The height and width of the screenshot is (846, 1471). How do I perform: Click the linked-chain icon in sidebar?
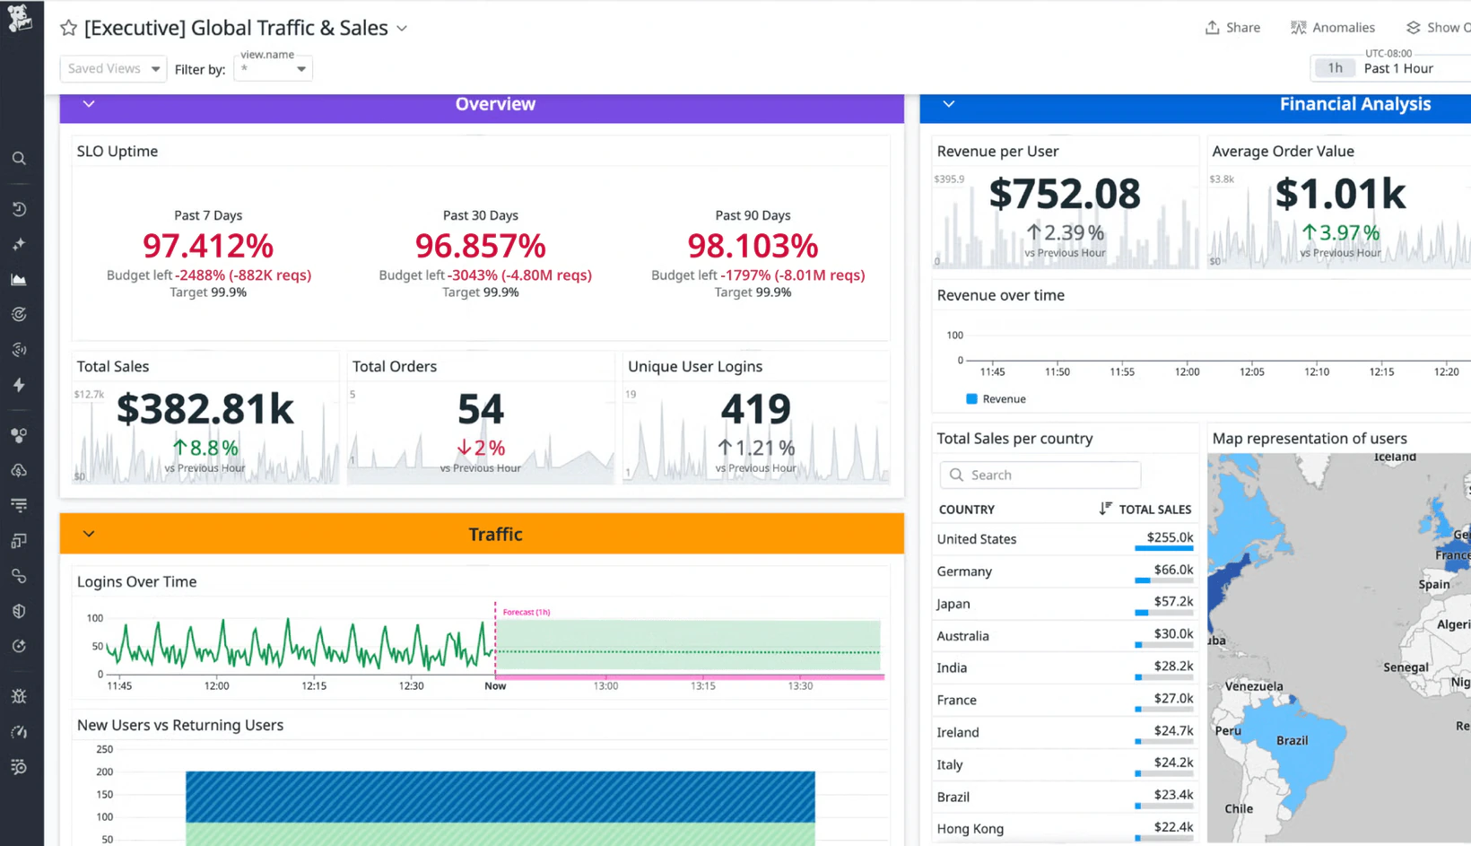pos(19,576)
